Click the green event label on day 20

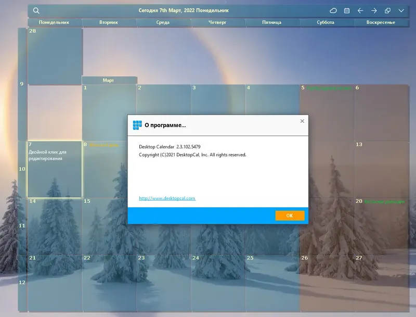(x=385, y=202)
